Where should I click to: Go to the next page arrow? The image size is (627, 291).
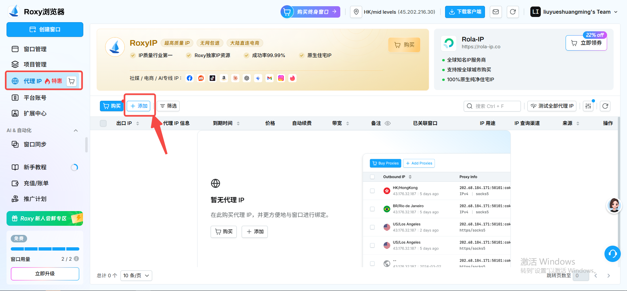click(x=609, y=276)
